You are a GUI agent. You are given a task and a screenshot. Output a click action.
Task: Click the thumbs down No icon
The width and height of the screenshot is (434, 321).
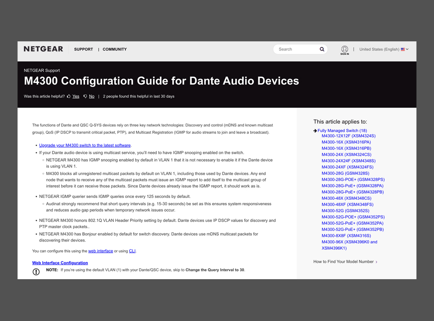pos(85,96)
